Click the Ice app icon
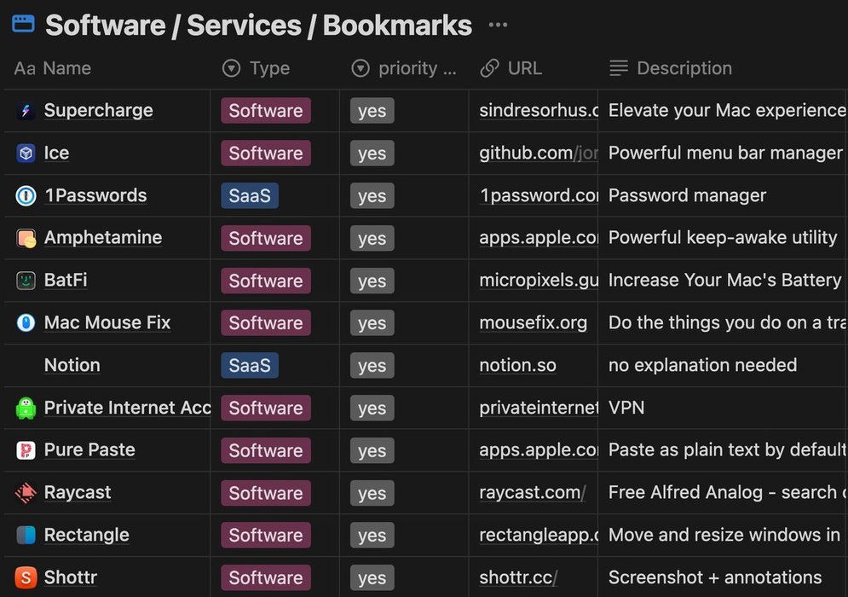 tap(26, 154)
